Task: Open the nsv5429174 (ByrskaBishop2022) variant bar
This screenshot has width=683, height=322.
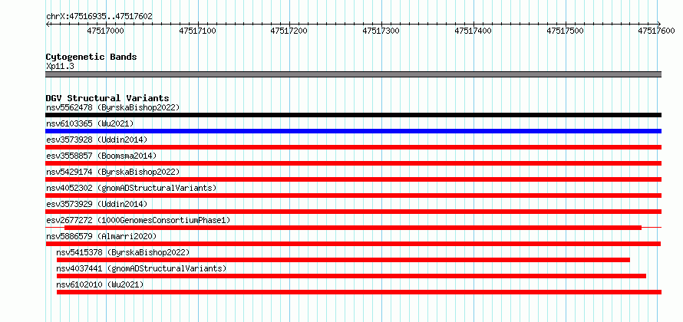Action: tap(353, 179)
